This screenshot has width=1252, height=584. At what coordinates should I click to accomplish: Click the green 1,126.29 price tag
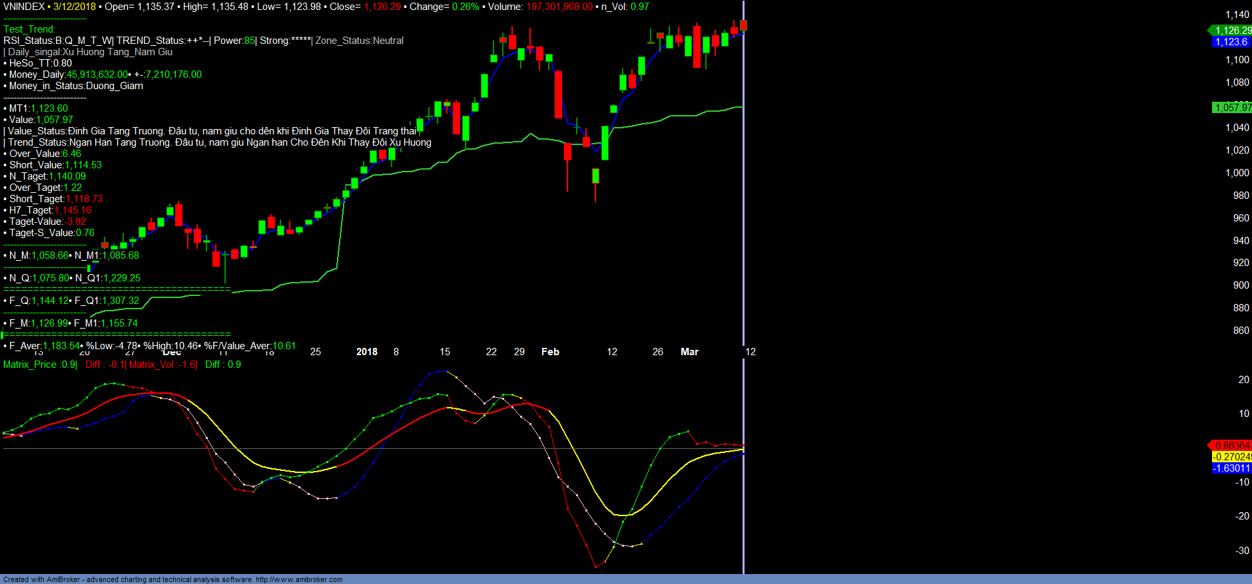coord(1231,30)
